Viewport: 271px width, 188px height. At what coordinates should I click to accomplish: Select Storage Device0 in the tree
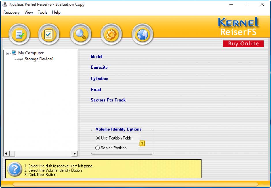click(39, 59)
